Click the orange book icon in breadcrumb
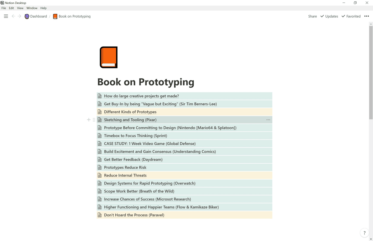This screenshot has height=241, width=373. point(55,16)
